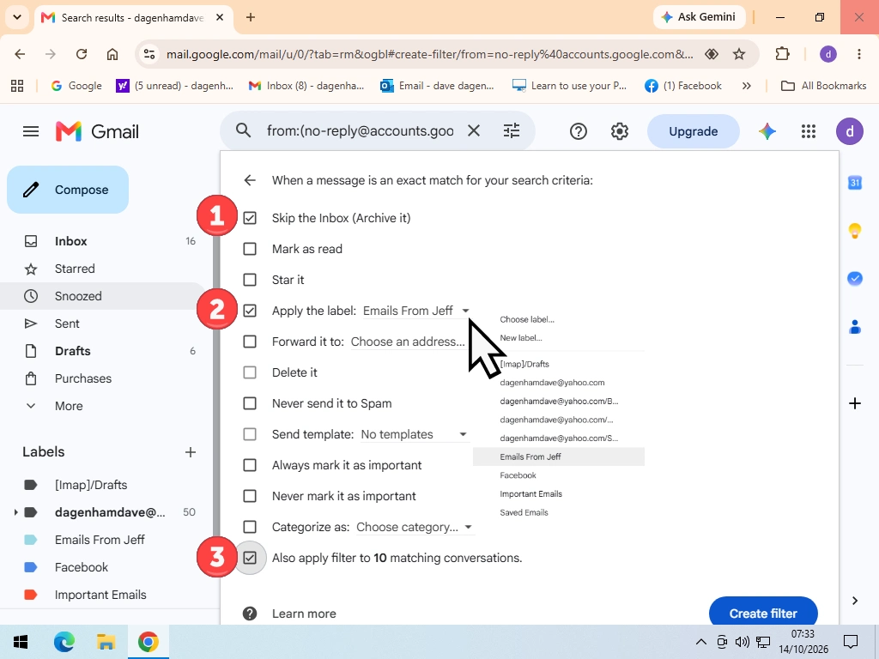
Task: Select Emails From Jeff in dropdown list
Action: click(x=558, y=456)
